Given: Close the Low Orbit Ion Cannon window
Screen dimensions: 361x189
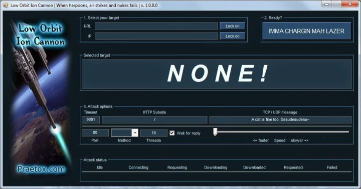Looking at the screenshot, I should tap(349, 4).
